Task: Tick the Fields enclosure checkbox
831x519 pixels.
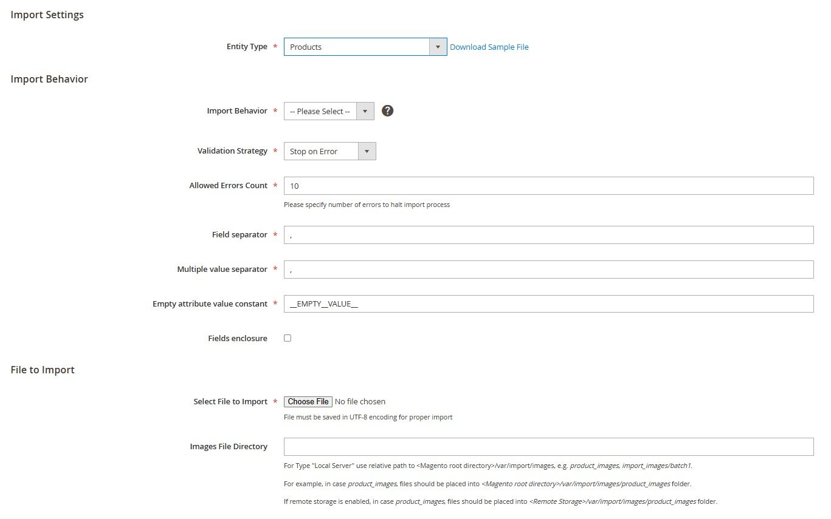Action: (288, 338)
